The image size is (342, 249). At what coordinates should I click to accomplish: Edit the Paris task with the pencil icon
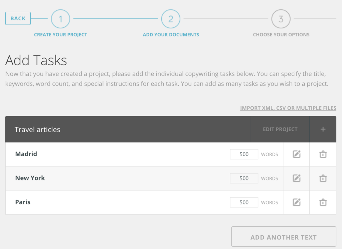296,202
